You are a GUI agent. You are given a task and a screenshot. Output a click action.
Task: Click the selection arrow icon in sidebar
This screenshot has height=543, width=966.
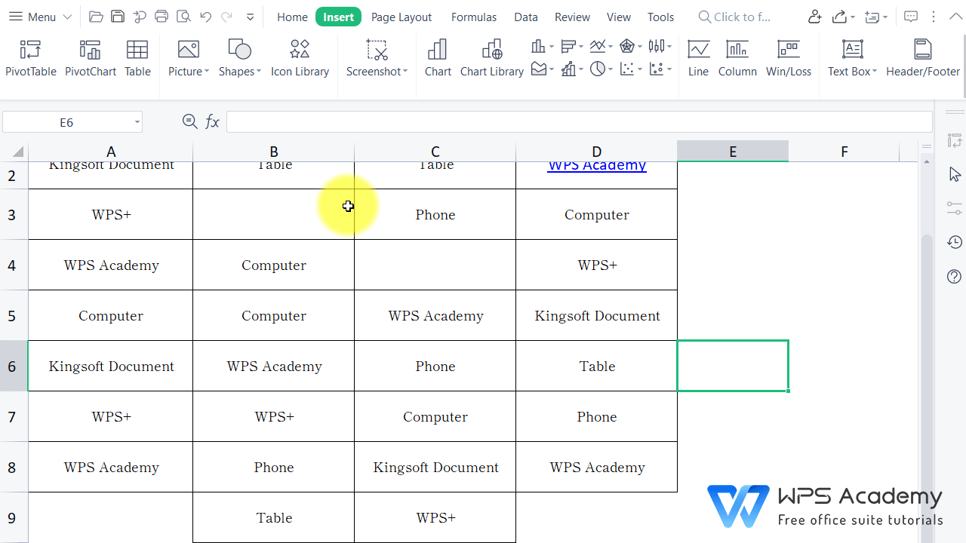tap(955, 174)
